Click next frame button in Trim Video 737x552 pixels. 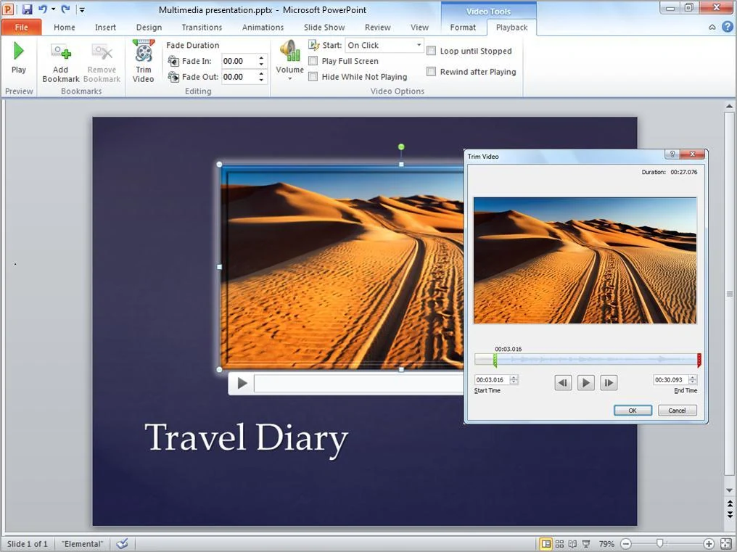click(609, 383)
